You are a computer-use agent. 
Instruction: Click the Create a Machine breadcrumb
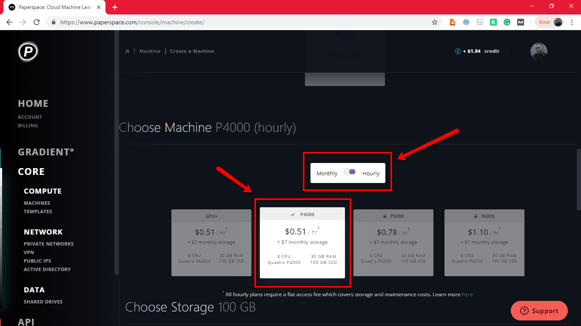coord(192,51)
